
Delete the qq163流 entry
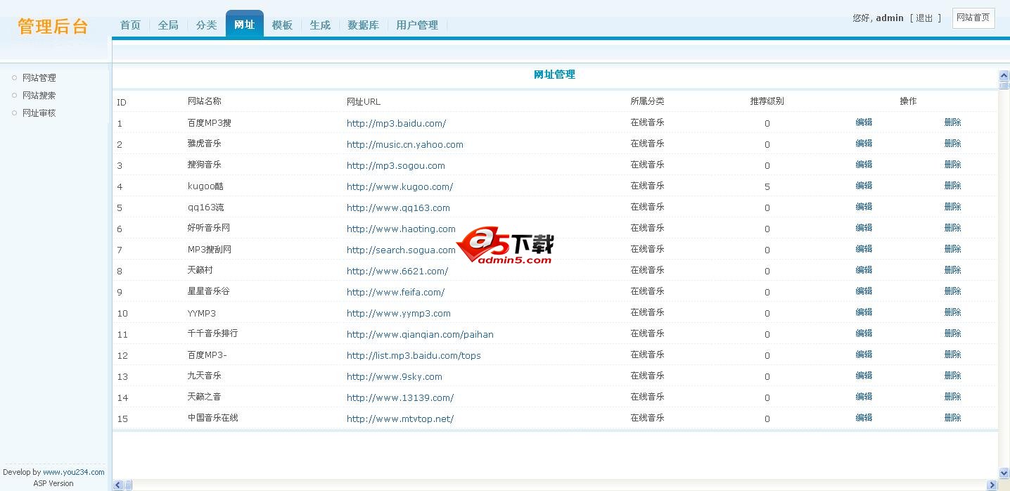point(952,207)
